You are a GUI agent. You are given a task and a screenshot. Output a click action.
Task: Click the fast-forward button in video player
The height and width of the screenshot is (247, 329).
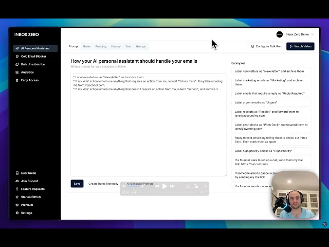[x=172, y=186]
